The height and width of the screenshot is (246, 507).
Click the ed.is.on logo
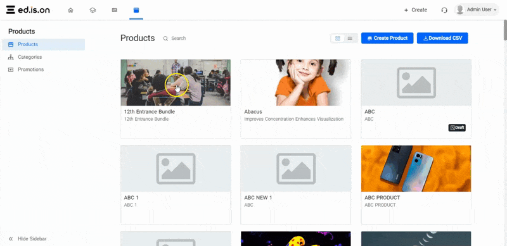[x=28, y=9]
